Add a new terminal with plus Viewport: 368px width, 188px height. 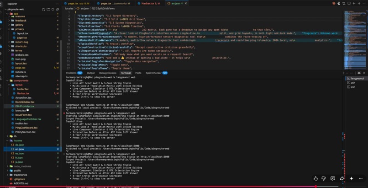344,73
